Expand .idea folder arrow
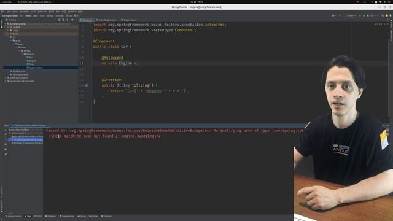This screenshot has width=393, height=221. click(8, 31)
